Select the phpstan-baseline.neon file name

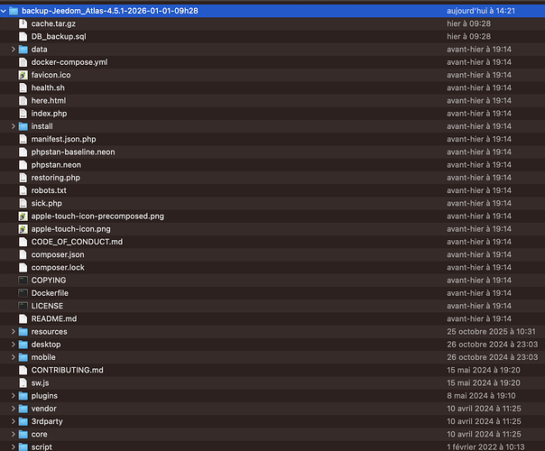(x=73, y=152)
